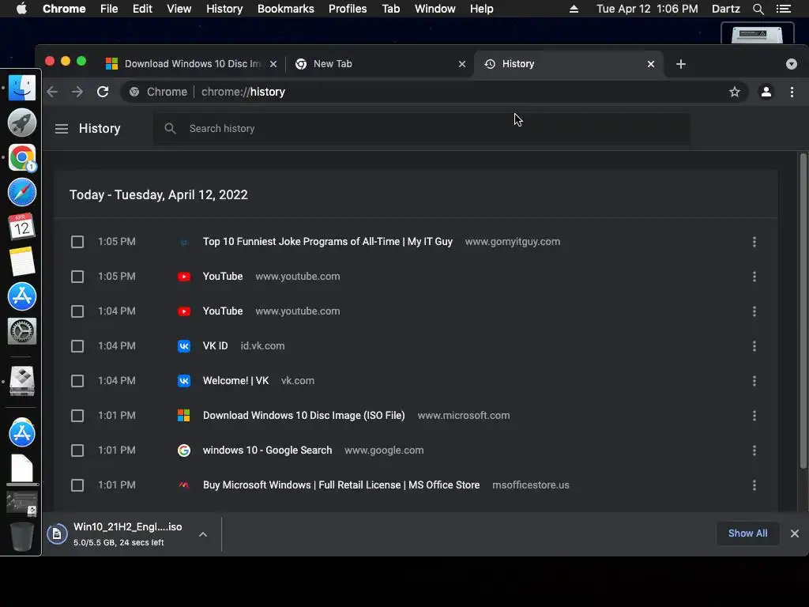This screenshot has width=809, height=607.
Task: Check the 1:04 PM YouTube entry
Action: click(77, 311)
